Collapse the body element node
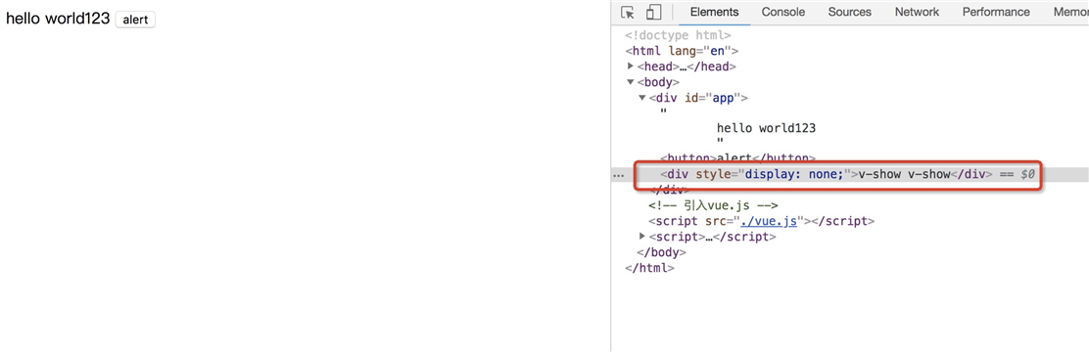1089x352 pixels. click(x=631, y=82)
